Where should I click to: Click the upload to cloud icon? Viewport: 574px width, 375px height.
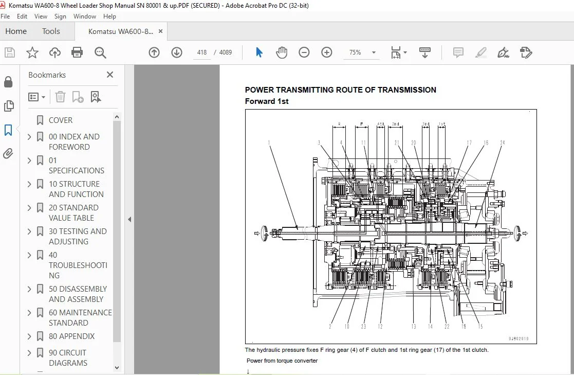click(55, 52)
